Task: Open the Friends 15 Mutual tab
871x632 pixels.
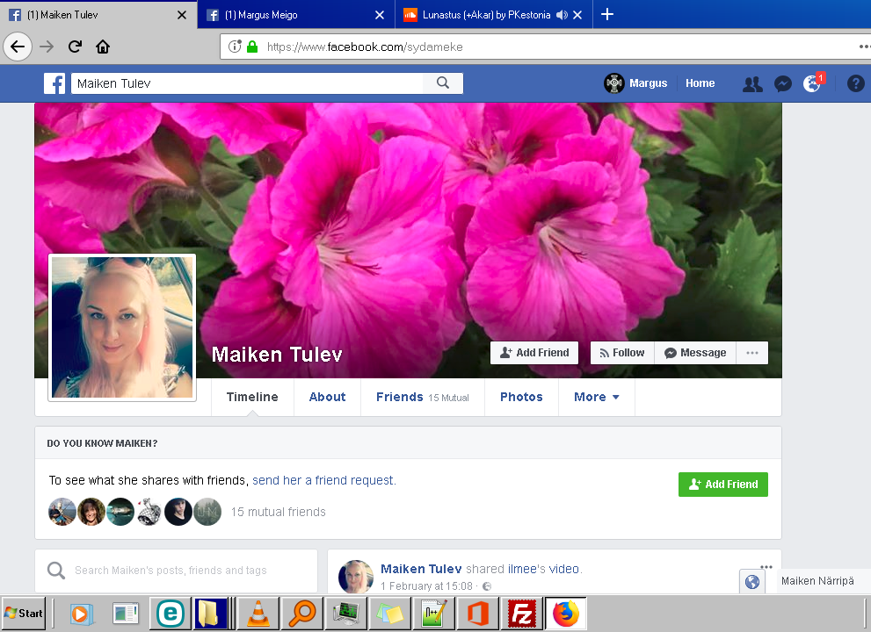Action: [x=423, y=398]
